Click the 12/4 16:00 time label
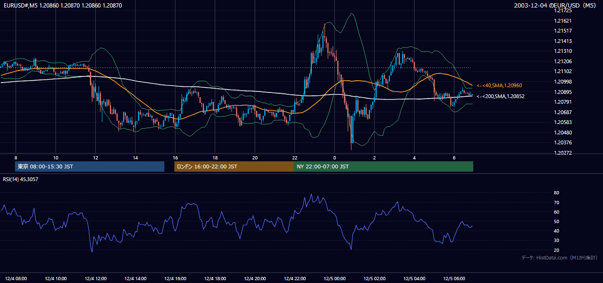603x283 pixels. click(x=176, y=279)
